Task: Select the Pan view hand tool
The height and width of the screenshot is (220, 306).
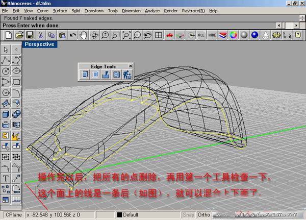Action: 84,35
